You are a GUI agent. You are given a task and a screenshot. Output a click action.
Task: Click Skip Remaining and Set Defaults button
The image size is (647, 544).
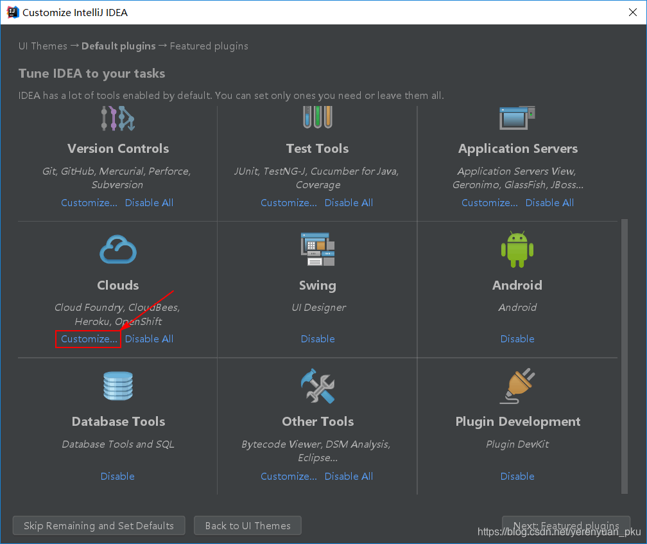99,525
